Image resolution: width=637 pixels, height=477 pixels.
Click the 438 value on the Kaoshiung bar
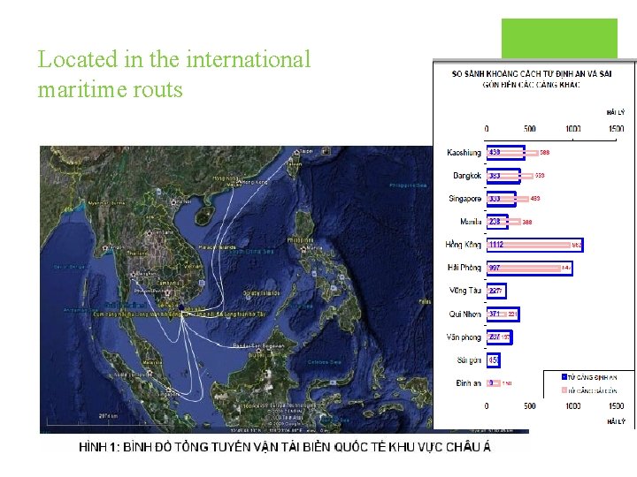495,153
